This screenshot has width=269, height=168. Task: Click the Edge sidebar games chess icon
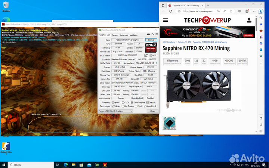point(261,37)
